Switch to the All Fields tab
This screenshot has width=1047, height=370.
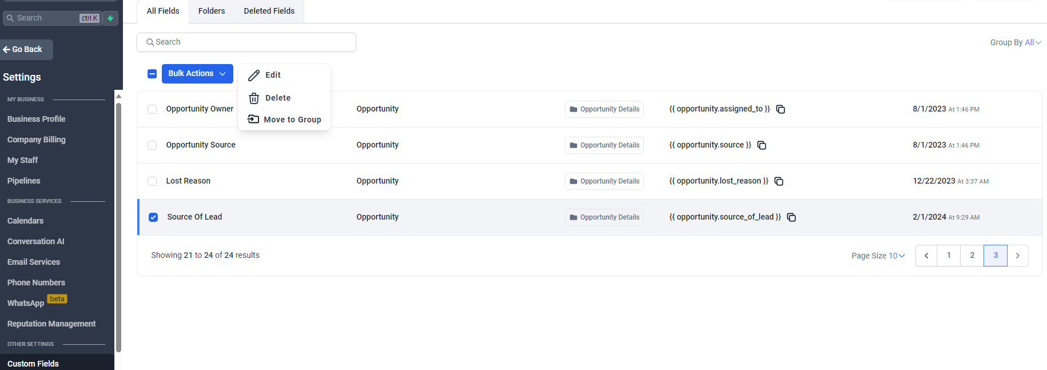pos(163,11)
